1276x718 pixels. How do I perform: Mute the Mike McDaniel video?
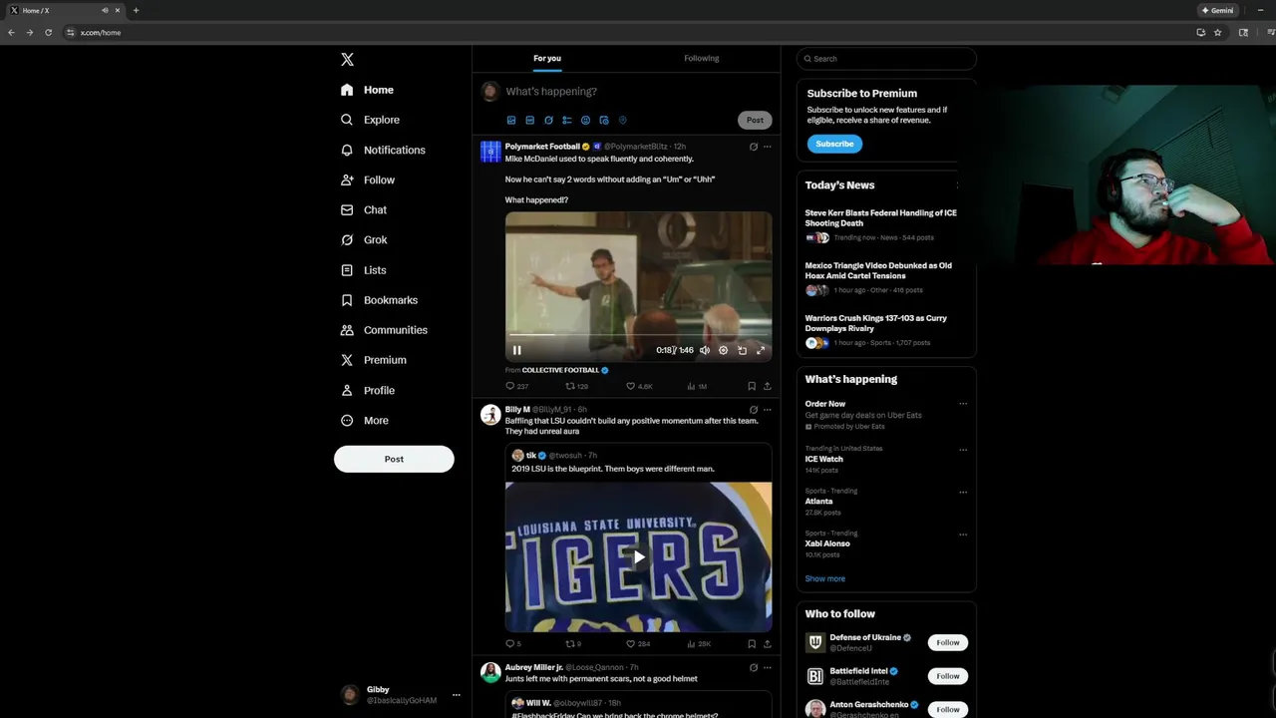click(705, 350)
